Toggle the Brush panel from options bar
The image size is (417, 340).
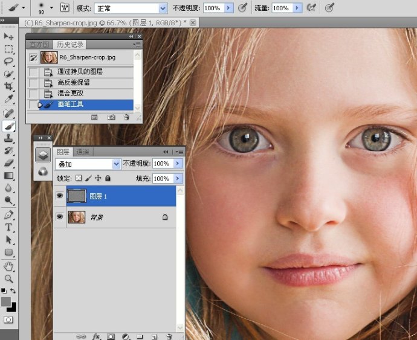tap(65, 7)
